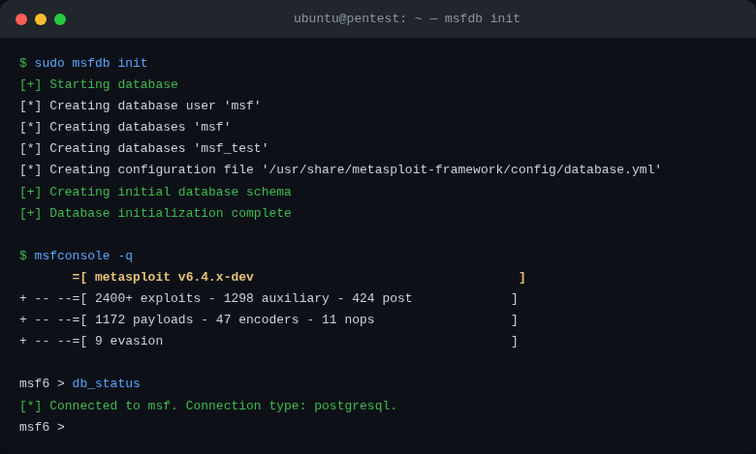
Task: Click the 'sudo msfdb init' command line
Action: [83, 63]
